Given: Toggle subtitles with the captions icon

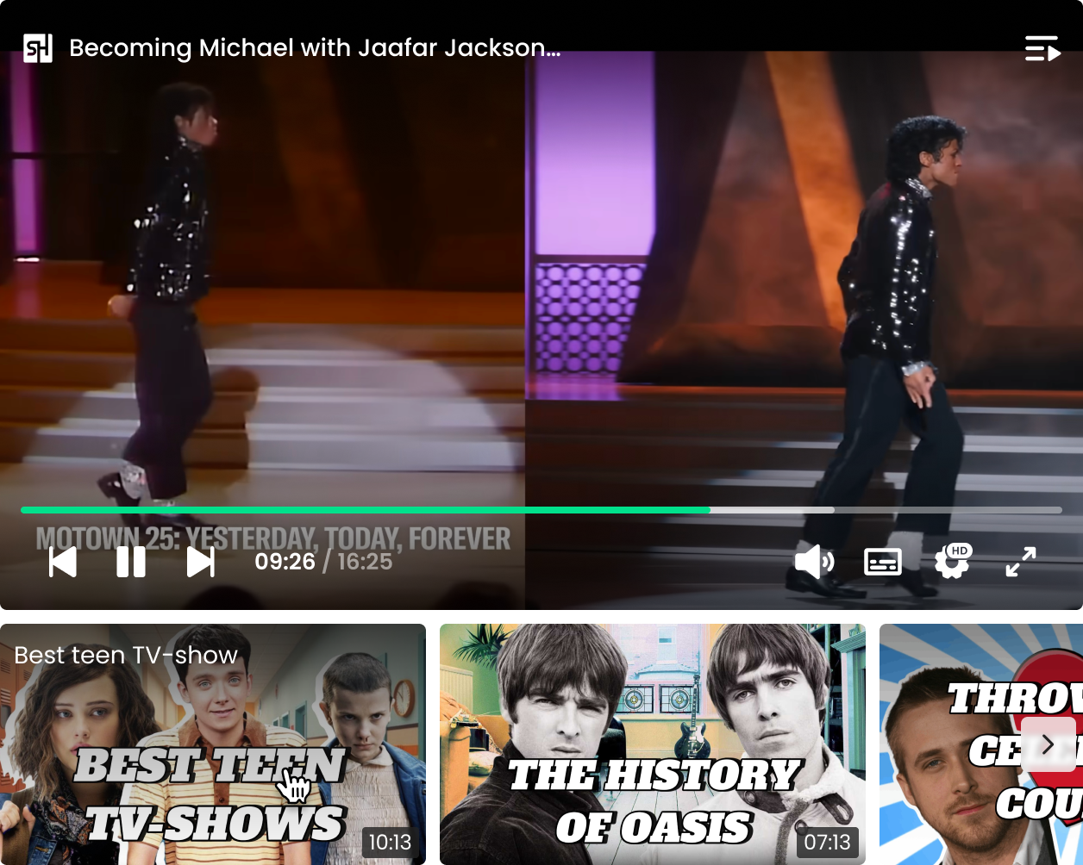Looking at the screenshot, I should click(x=883, y=562).
